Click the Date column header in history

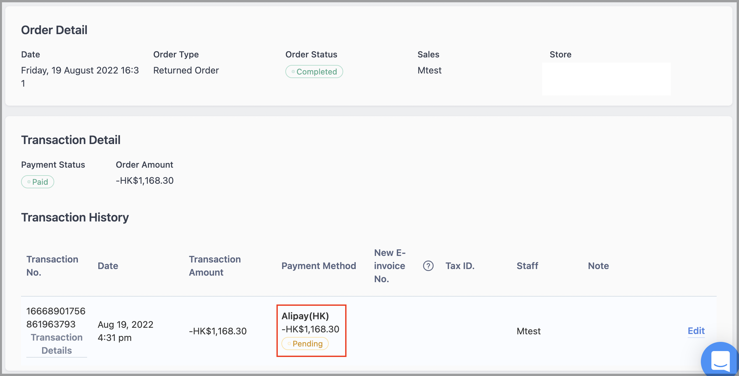pyautogui.click(x=108, y=266)
